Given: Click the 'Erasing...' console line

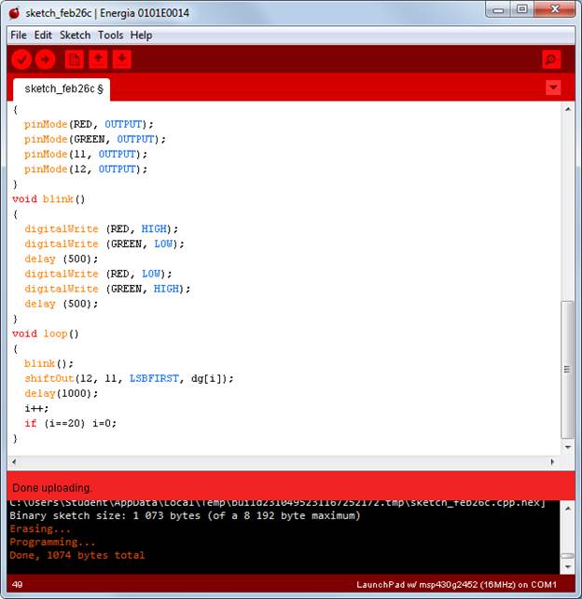Looking at the screenshot, I should click(x=40, y=529).
